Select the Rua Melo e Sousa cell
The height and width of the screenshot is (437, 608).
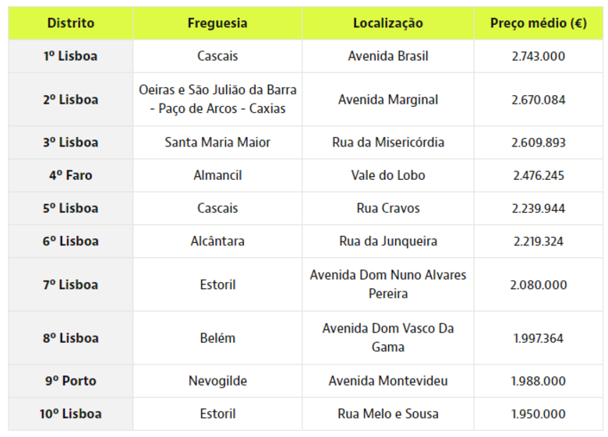click(387, 414)
